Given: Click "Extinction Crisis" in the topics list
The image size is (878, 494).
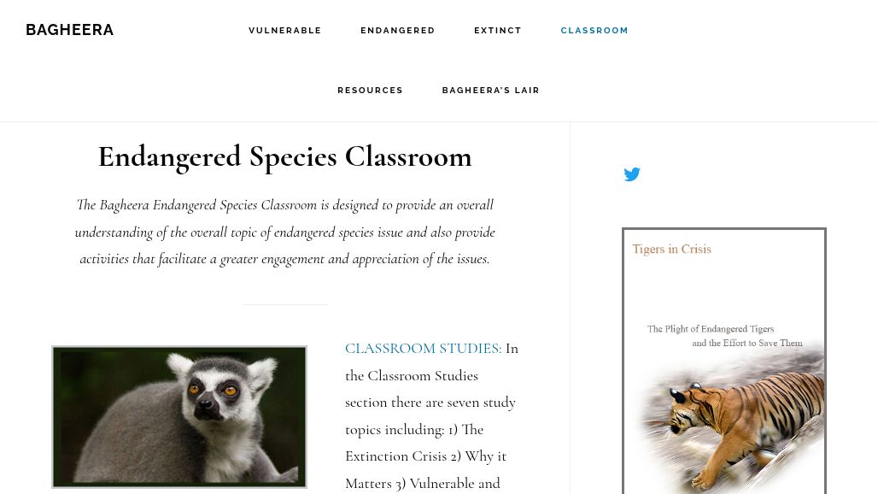Looking at the screenshot, I should pos(401,456).
